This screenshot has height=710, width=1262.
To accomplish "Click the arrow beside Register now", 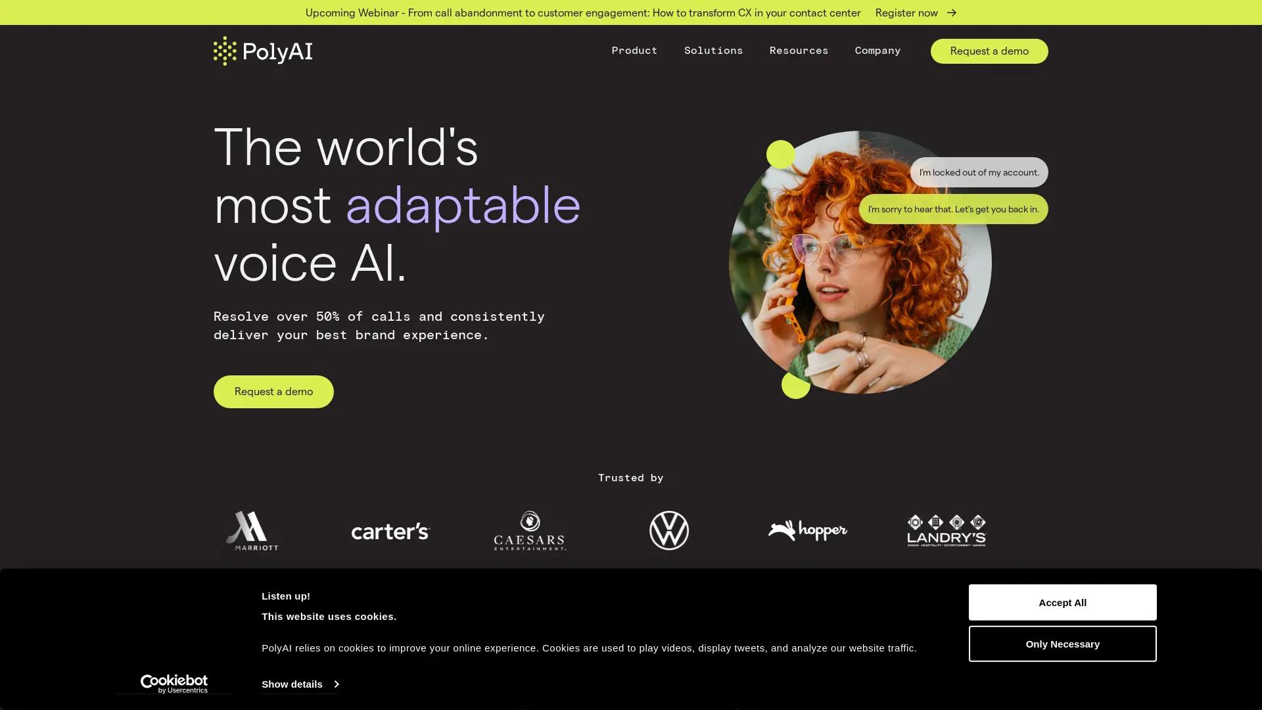I will pyautogui.click(x=951, y=12).
